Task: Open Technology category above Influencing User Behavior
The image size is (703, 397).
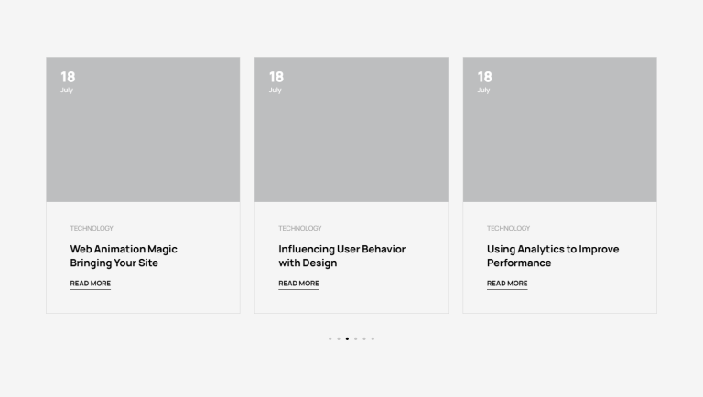Action: [x=300, y=228]
